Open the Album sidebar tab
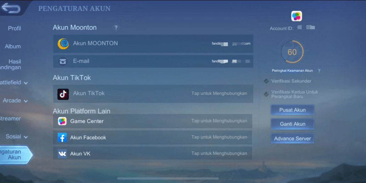Image resolution: width=366 pixels, height=183 pixels. pos(13,46)
